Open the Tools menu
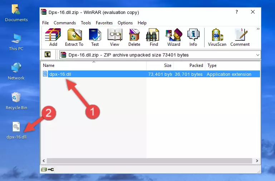 [86, 23]
